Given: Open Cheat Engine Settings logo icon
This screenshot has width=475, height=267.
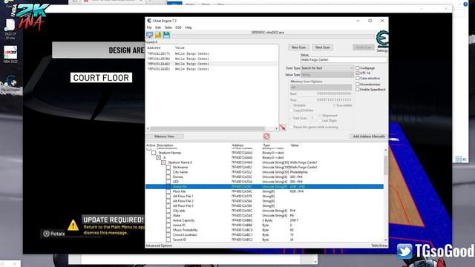Looking at the screenshot, I should 382,39.
